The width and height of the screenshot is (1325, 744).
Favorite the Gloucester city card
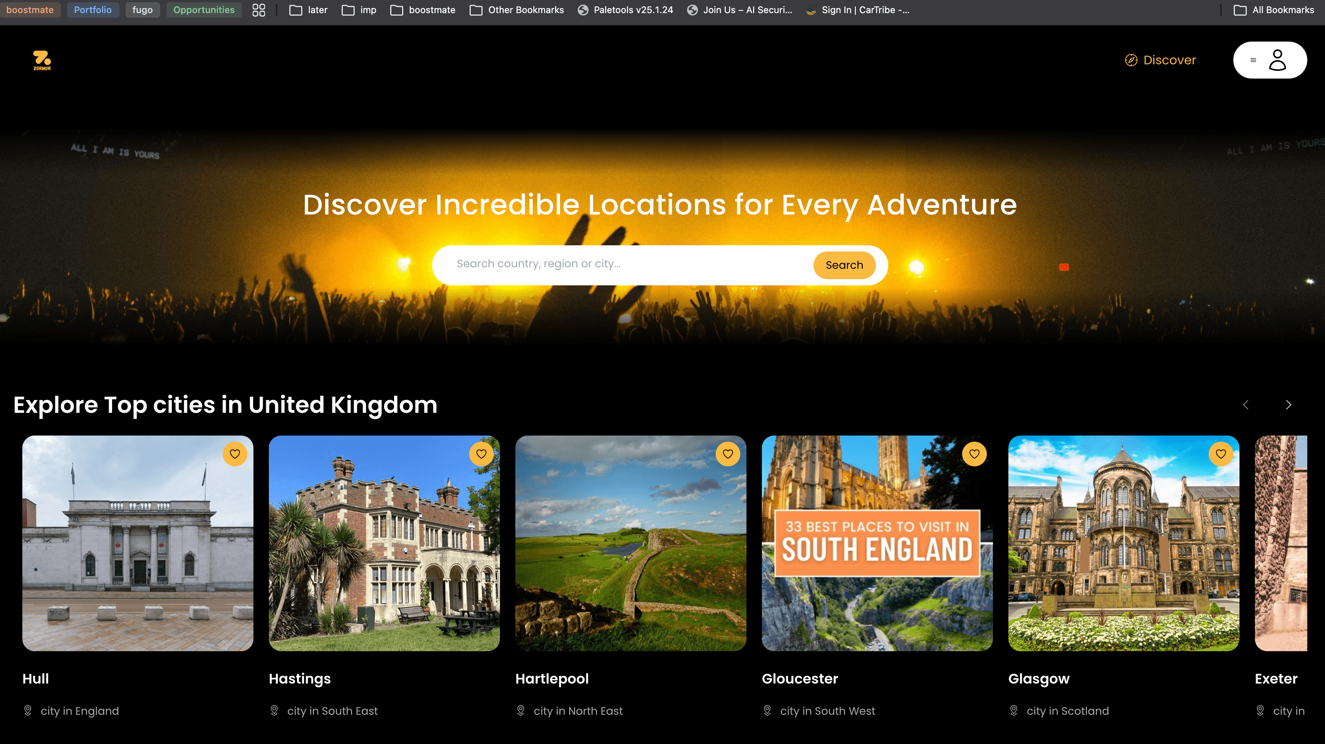click(x=975, y=454)
